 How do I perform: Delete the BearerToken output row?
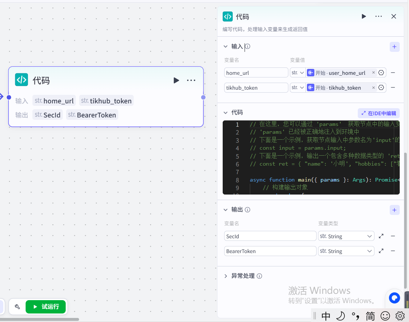(x=393, y=251)
